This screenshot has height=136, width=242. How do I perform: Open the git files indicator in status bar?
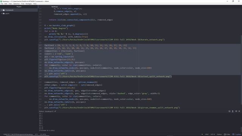(227, 134)
